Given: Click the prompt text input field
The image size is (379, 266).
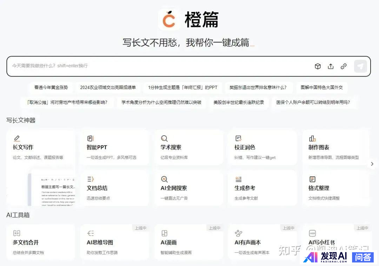Looking at the screenshot, I should pyautogui.click(x=158, y=66).
